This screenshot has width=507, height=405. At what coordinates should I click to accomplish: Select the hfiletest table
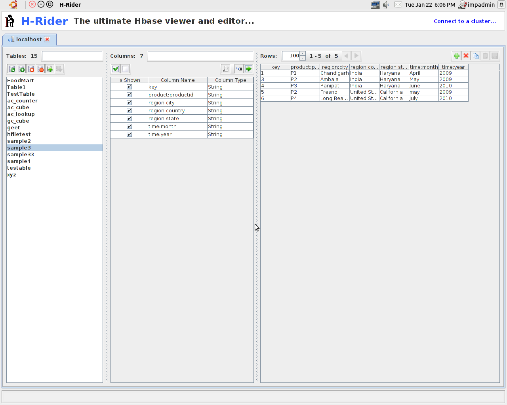click(x=55, y=134)
